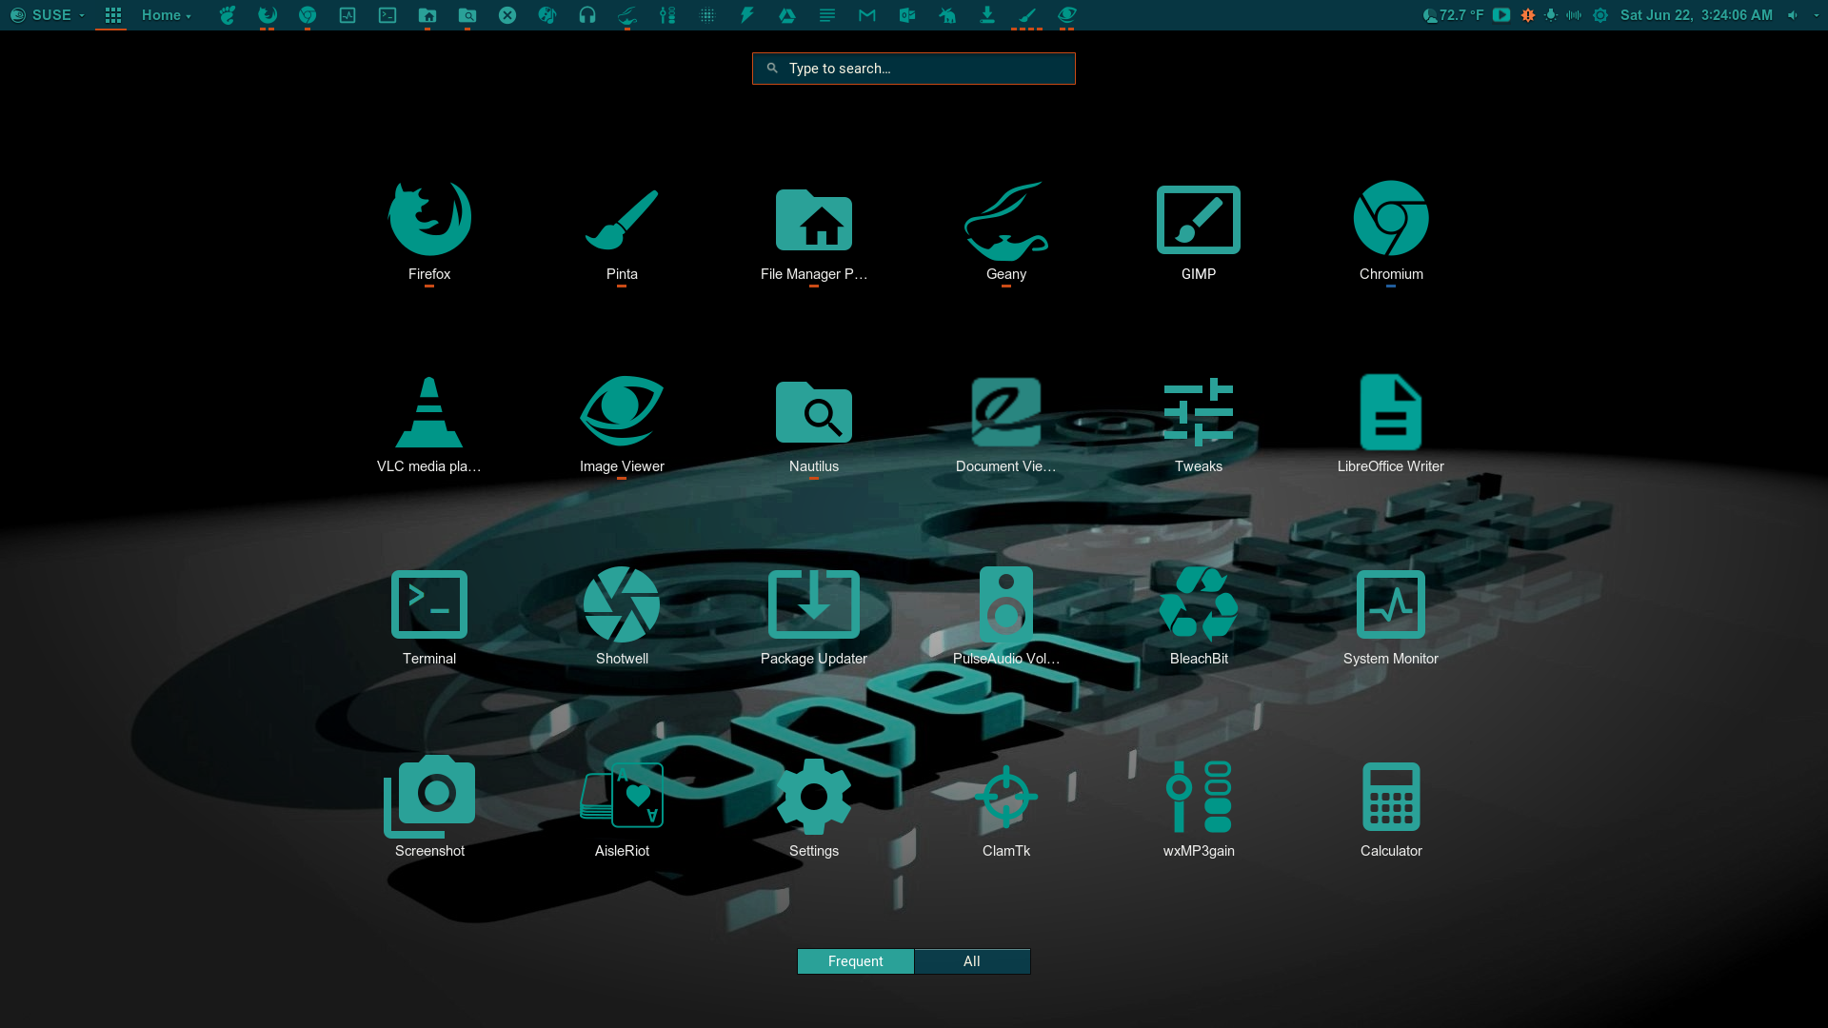Launch Nautilus from the app grid
Image resolution: width=1828 pixels, height=1028 pixels.
814,424
